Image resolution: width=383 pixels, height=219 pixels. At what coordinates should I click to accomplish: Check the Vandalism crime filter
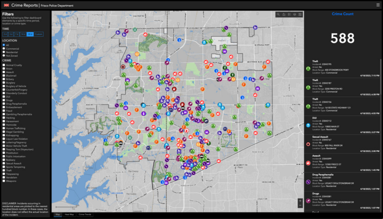point(3,177)
